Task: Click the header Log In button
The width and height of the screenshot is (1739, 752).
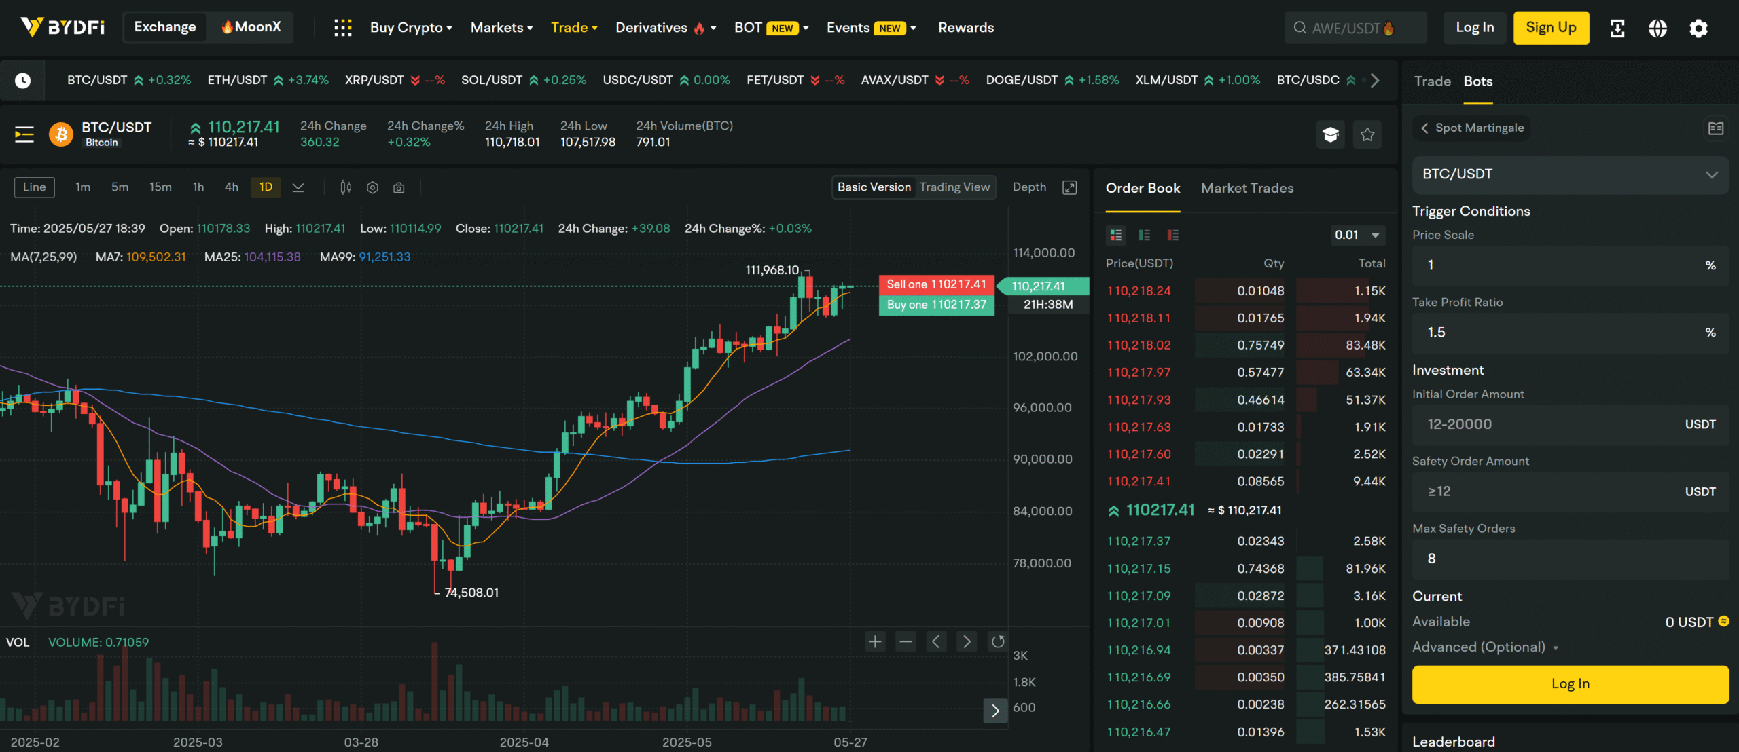Action: tap(1475, 28)
